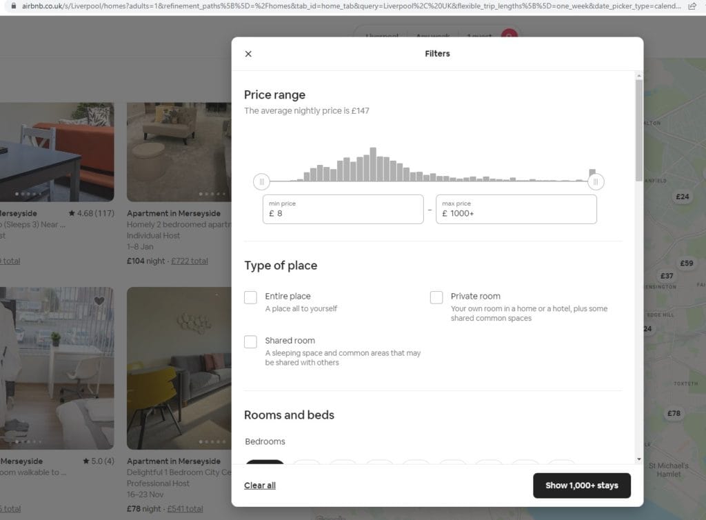This screenshot has height=520, width=706.
Task: Click the £24 map price marker
Action: [x=682, y=197]
